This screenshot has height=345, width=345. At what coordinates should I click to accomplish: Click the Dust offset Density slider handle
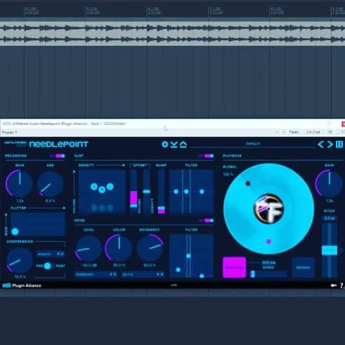147,191
